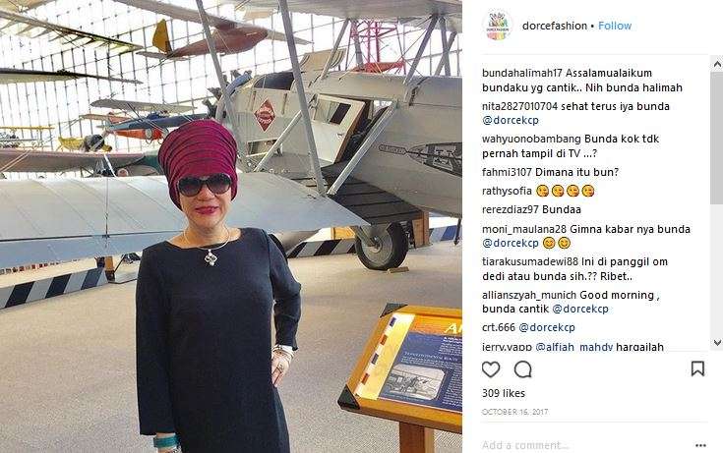Open dorcefashion username link
Image resolution: width=723 pixels, height=453 pixels.
(554, 26)
